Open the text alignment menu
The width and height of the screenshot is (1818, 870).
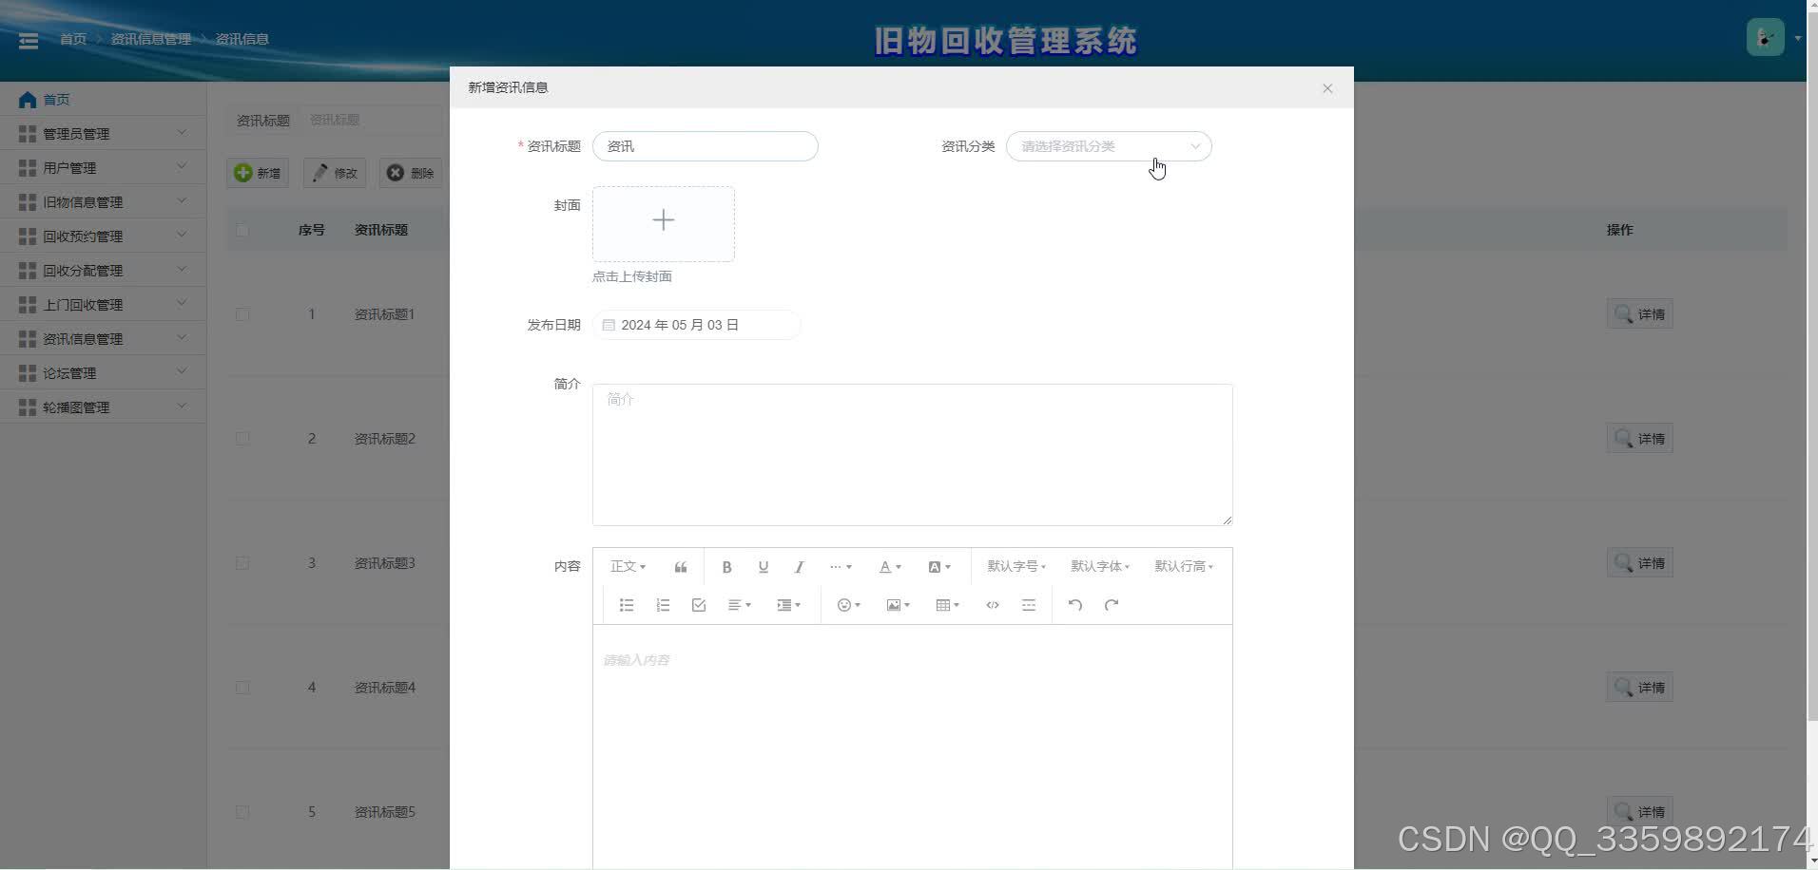(740, 605)
